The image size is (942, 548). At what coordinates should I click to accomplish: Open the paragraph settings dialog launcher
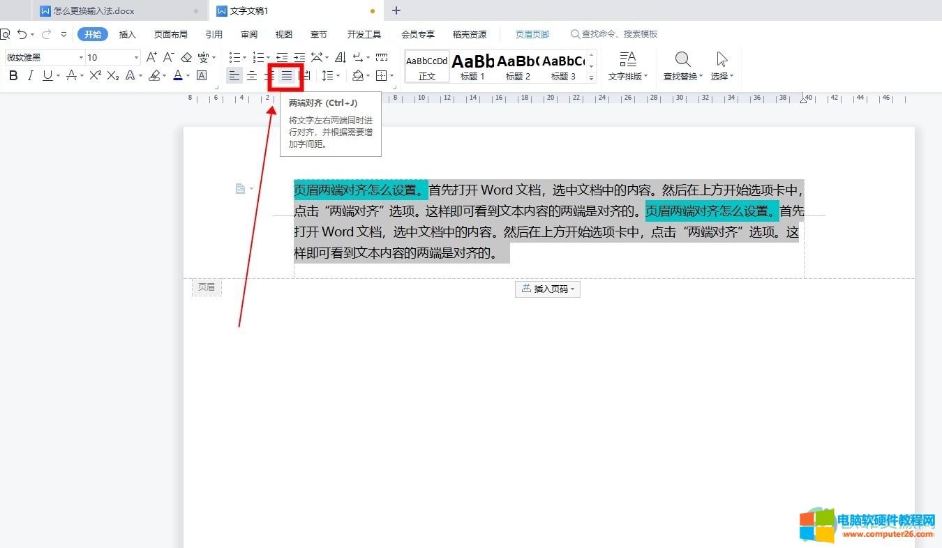pos(394,86)
